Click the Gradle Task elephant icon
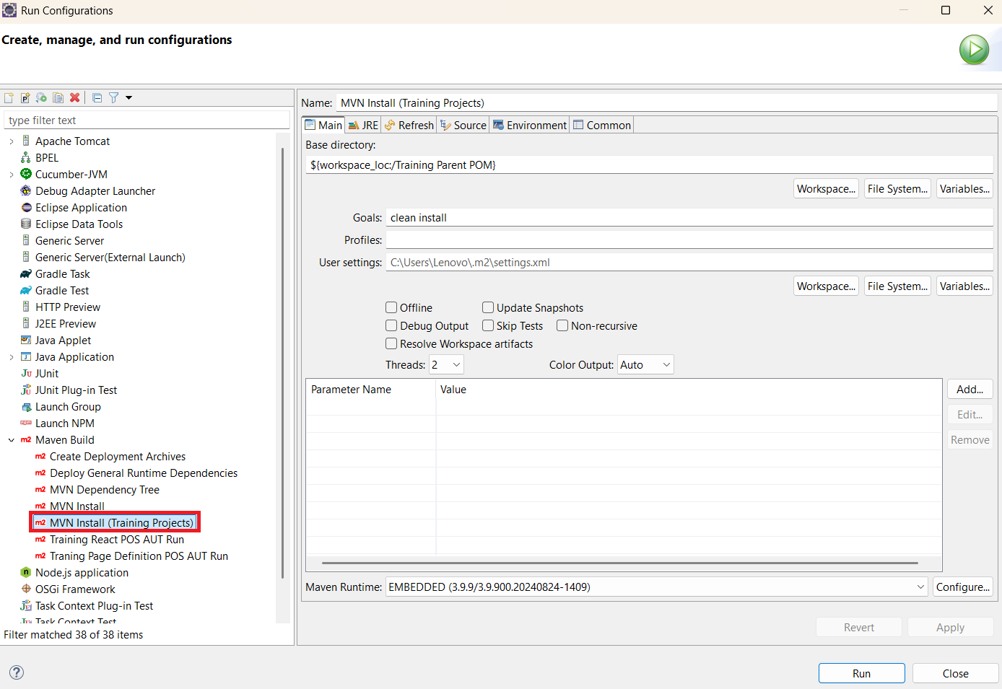The height and width of the screenshot is (689, 1002). click(x=26, y=274)
